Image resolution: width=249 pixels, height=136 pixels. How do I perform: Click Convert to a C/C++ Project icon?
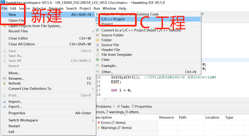click(98, 30)
